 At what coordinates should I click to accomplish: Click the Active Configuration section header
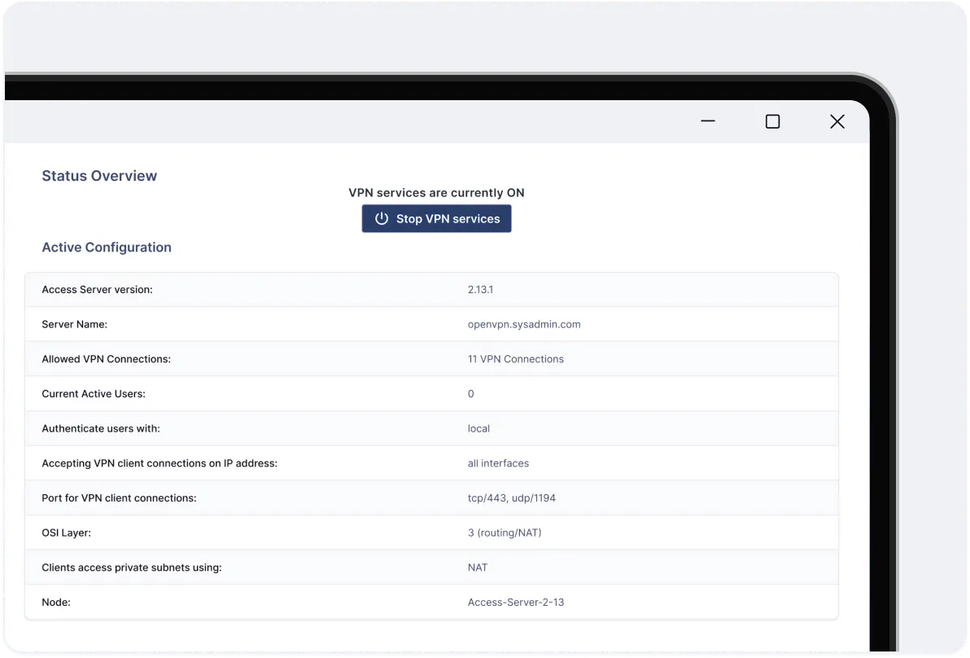point(107,248)
